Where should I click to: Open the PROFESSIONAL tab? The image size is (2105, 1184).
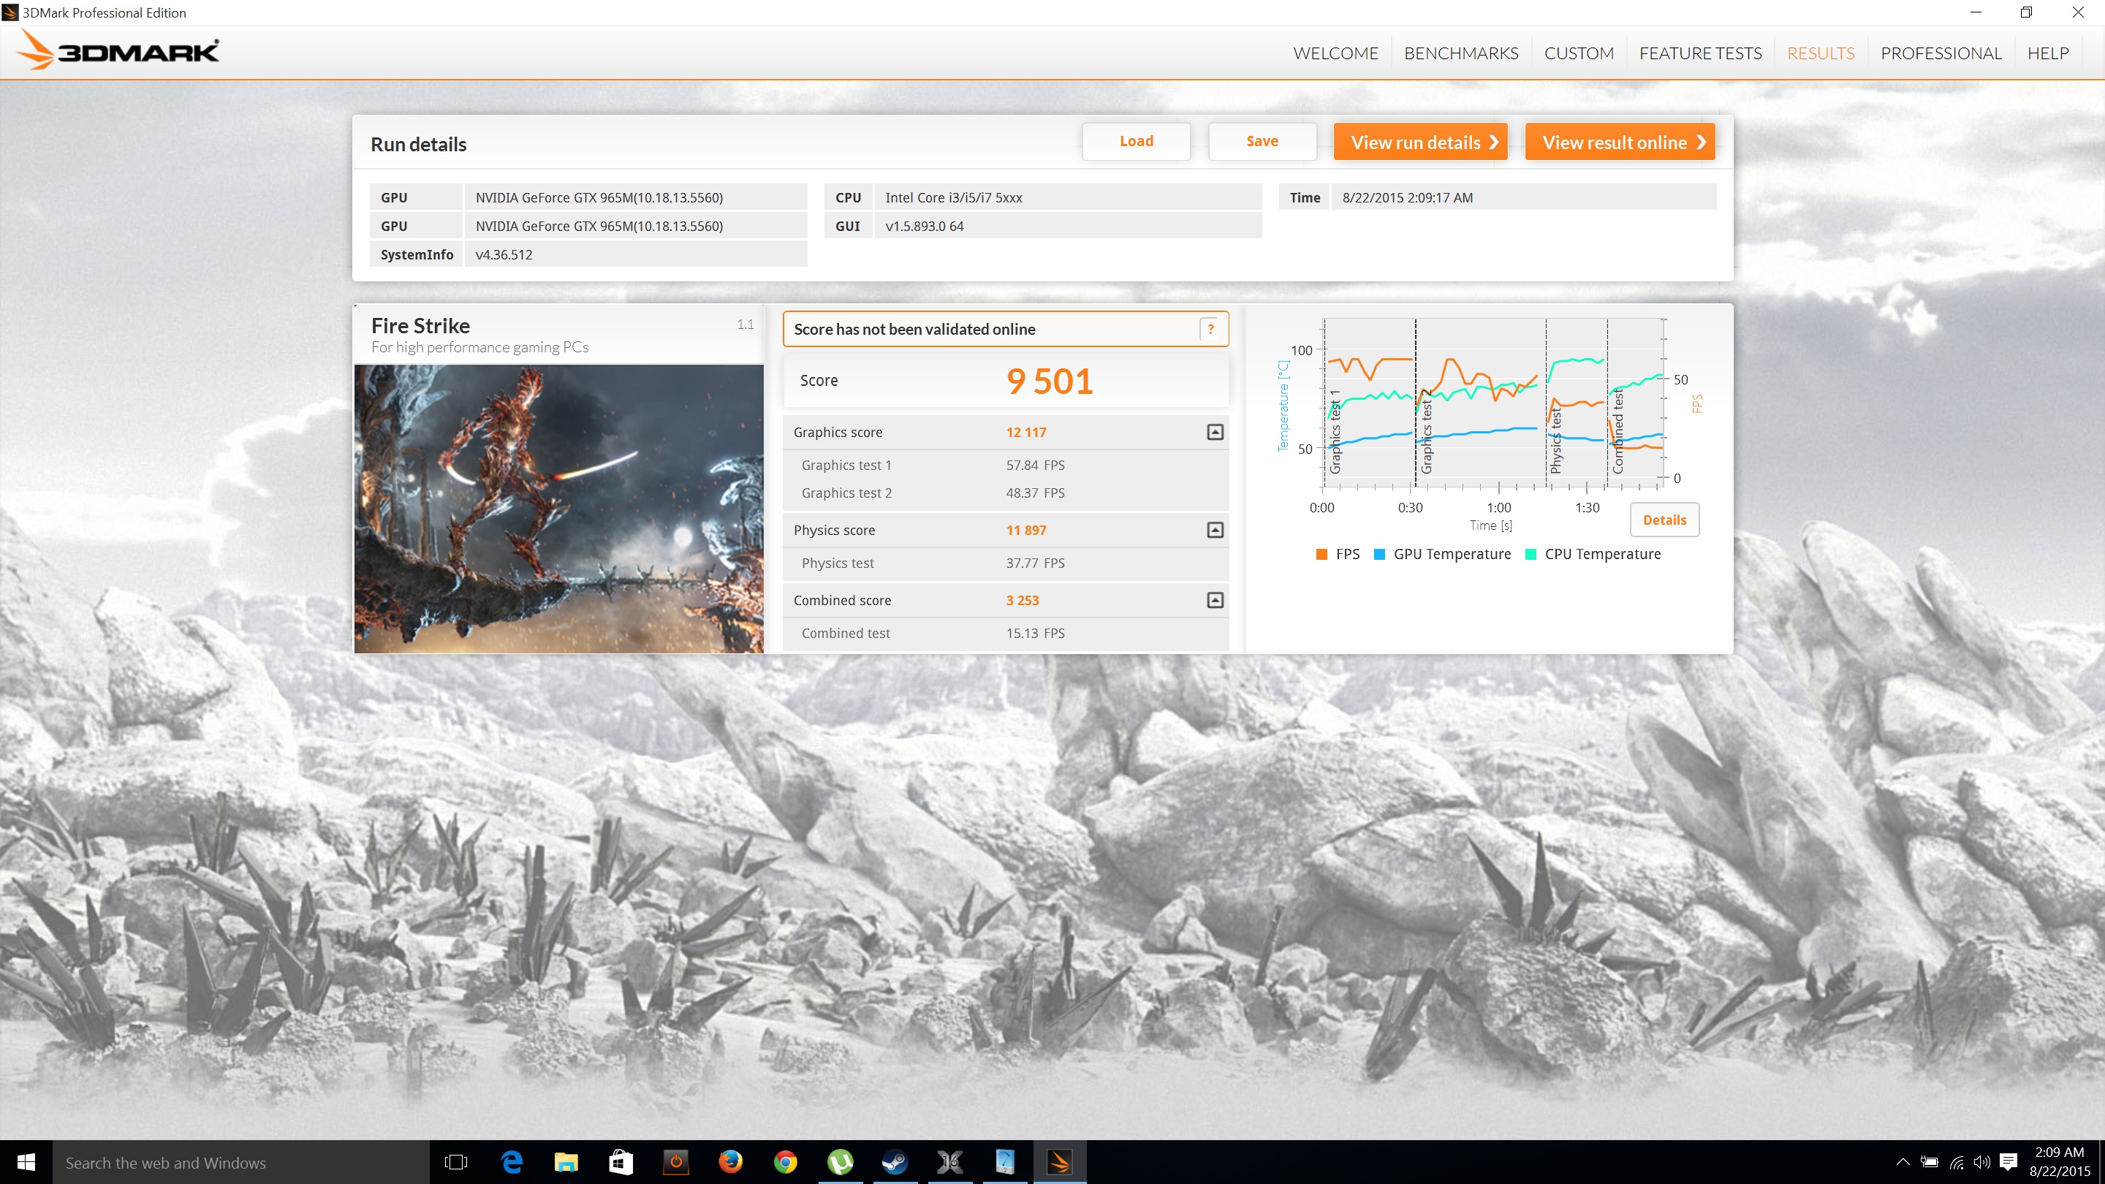[x=1941, y=53]
